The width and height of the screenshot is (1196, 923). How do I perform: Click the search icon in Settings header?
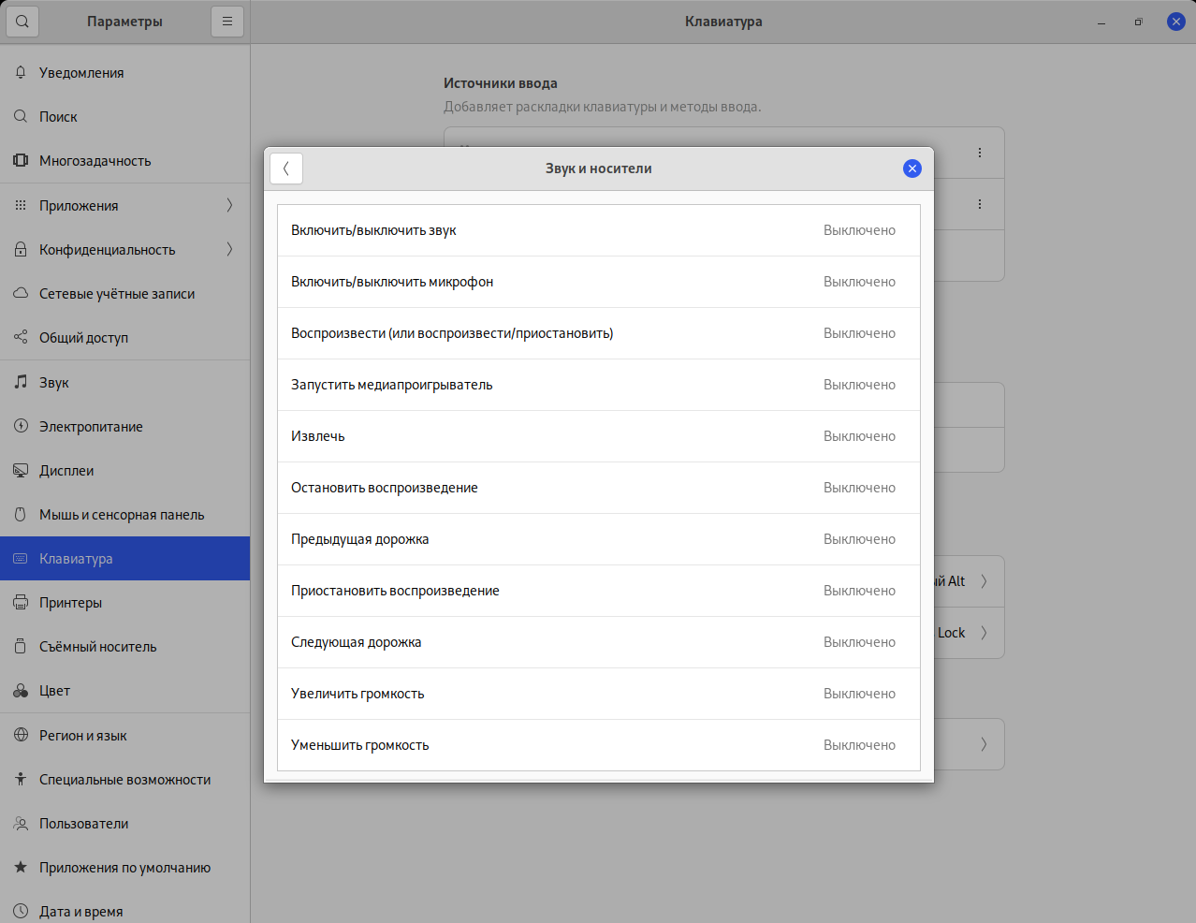(x=22, y=22)
